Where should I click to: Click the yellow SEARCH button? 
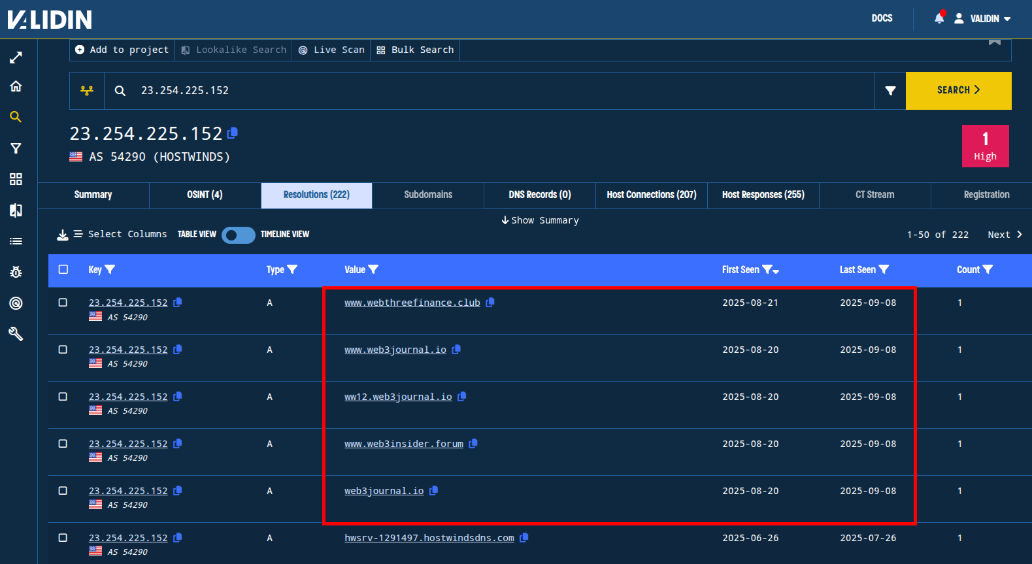959,91
